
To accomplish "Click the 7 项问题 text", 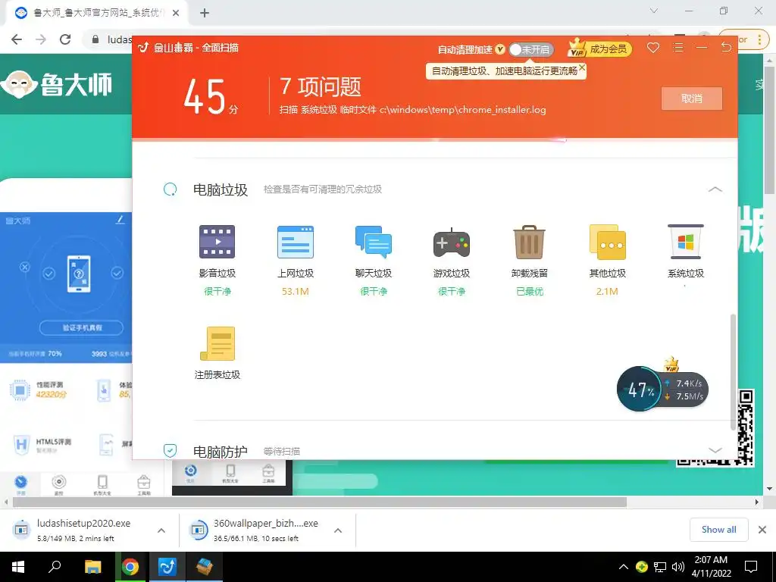I will point(321,86).
